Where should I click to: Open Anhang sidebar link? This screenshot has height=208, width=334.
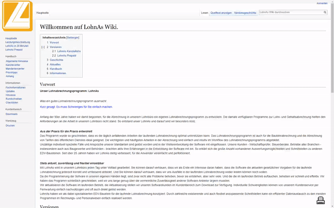coord(10,76)
